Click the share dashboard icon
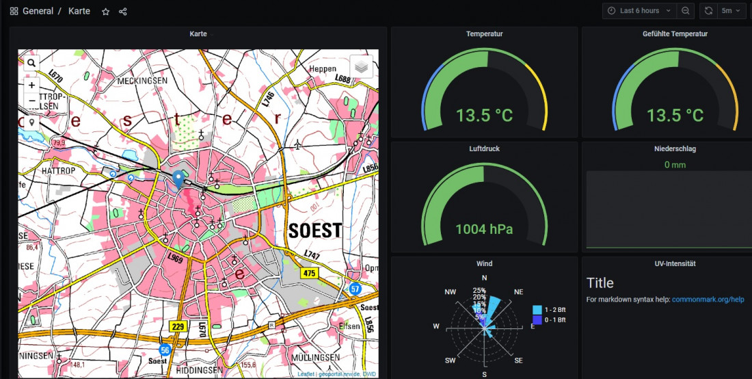752x379 pixels. click(123, 12)
